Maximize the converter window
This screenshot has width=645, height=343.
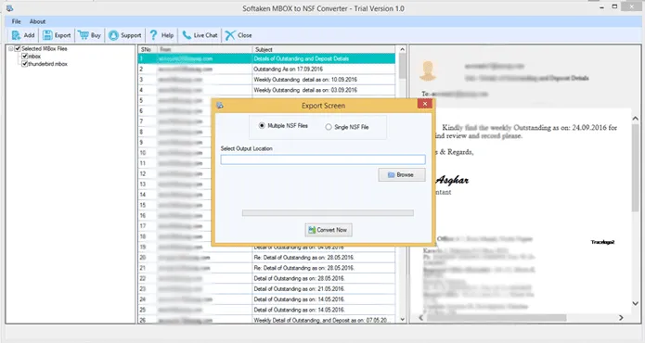(x=614, y=6)
